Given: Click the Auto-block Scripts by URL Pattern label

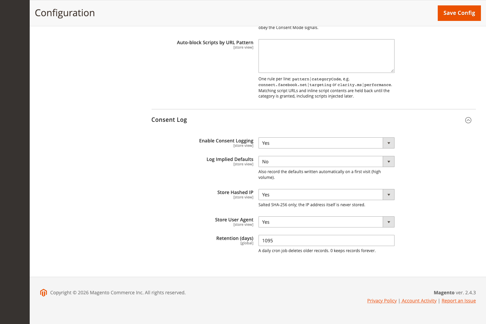Looking at the screenshot, I should [215, 43].
